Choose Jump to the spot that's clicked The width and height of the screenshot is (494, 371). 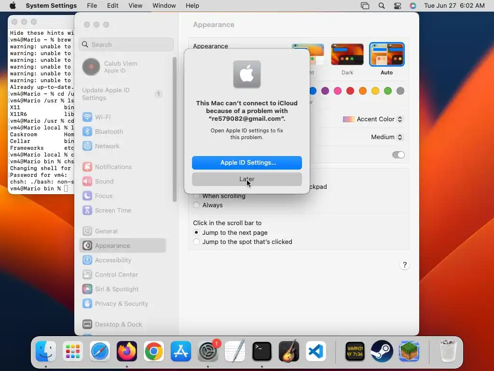(x=196, y=242)
